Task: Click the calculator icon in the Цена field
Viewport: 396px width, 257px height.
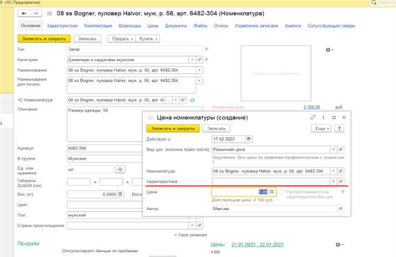Action: [x=272, y=192]
